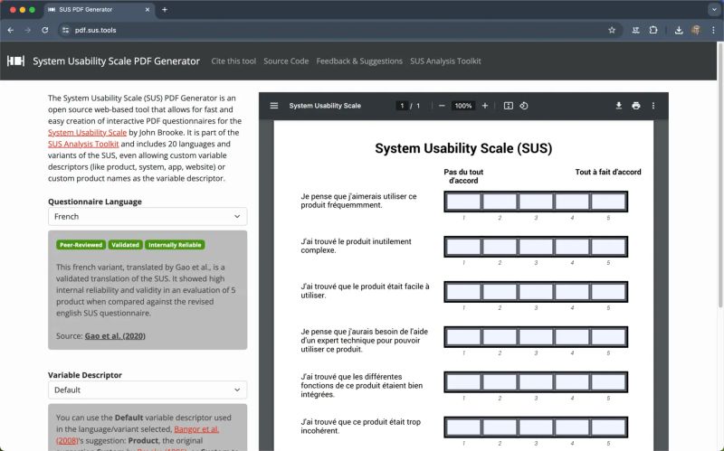Image resolution: width=724 pixels, height=451 pixels.
Task: Bookmark this page with star icon
Action: tap(612, 30)
